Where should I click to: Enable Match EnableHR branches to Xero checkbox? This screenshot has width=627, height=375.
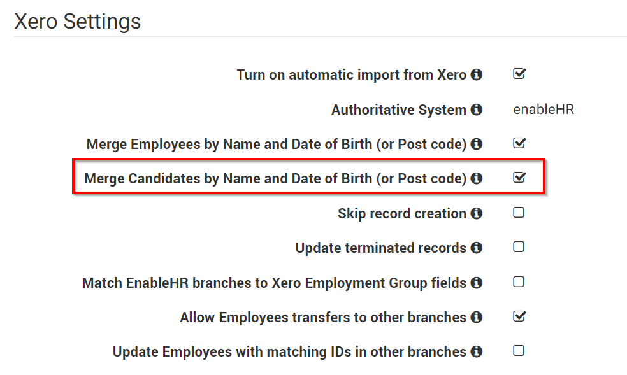519,282
